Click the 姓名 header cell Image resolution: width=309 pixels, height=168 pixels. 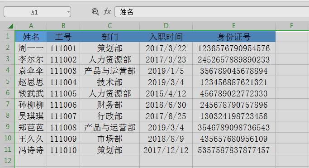coord(31,37)
